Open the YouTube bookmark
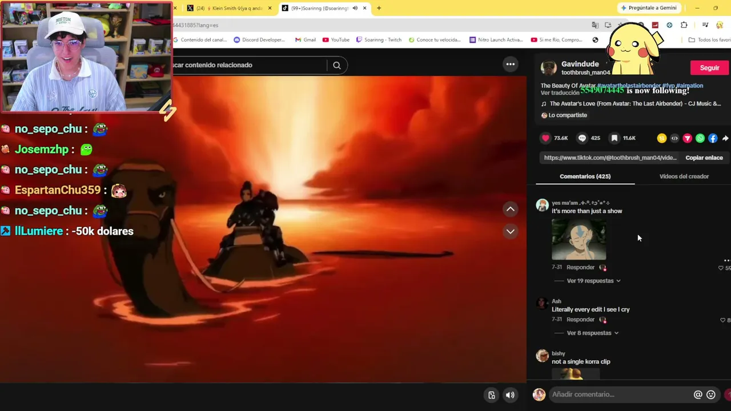 [336, 40]
